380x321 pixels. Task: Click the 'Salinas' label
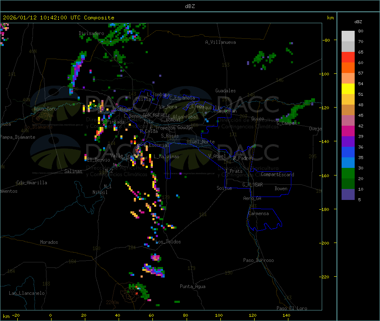(x=73, y=171)
